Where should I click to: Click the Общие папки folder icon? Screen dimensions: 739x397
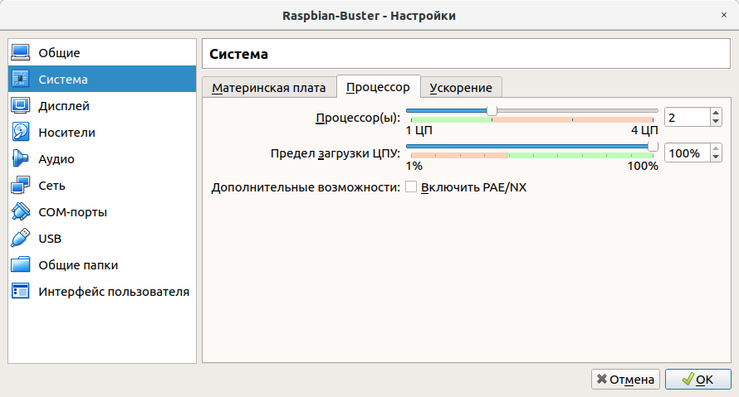20,265
